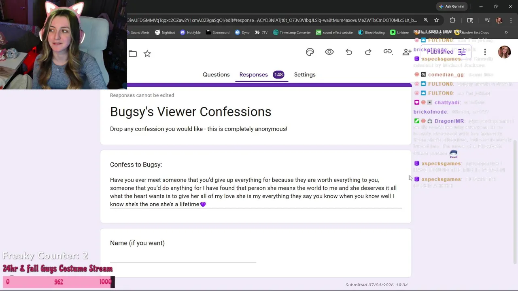Open the Streamcord bookmark
This screenshot has height=291, width=518.
tap(218, 32)
